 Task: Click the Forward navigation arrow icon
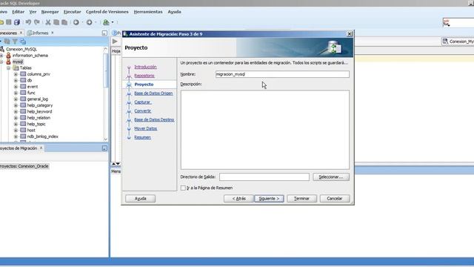pos(89,22)
